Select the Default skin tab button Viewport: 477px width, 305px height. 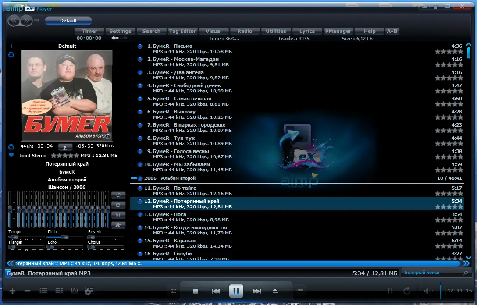[68, 21]
